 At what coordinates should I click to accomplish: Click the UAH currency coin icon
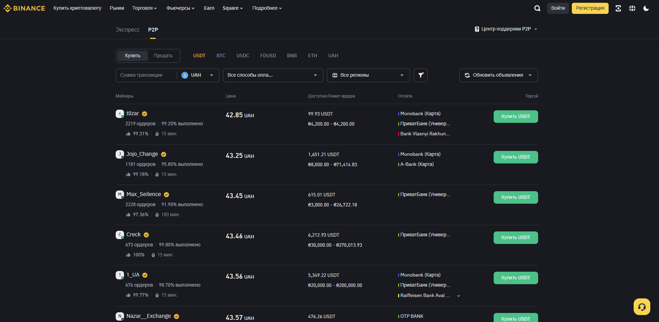click(x=185, y=75)
